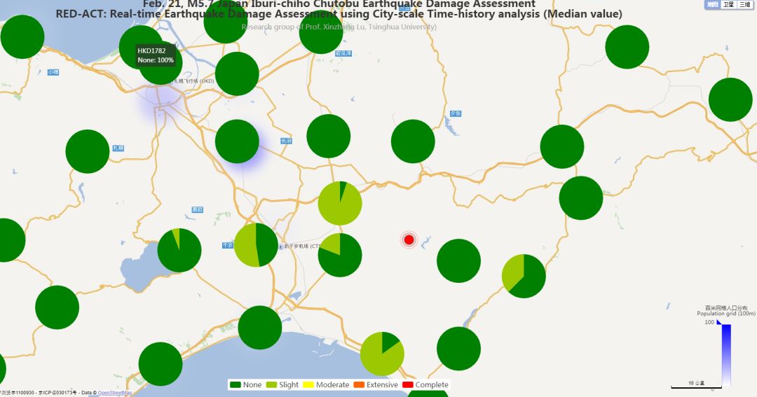Viewport: 757px width, 397px height.
Task: Click the top handle of the population grid scale
Action: 720,322
